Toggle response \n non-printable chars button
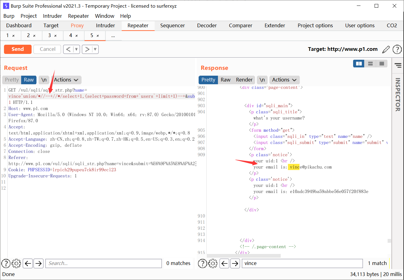 point(262,80)
